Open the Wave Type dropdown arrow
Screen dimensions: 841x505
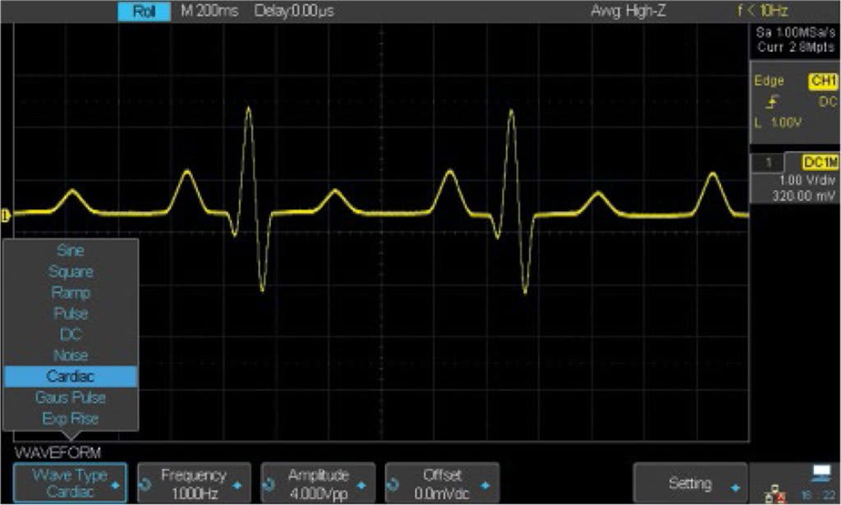point(115,485)
